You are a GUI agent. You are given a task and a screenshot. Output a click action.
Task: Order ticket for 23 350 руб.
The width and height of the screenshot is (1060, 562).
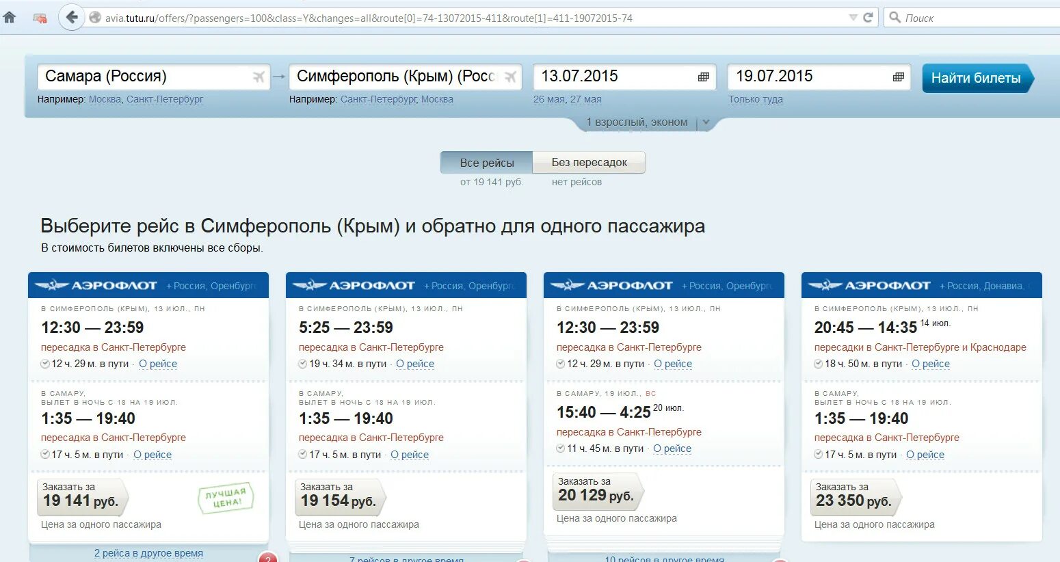point(856,496)
